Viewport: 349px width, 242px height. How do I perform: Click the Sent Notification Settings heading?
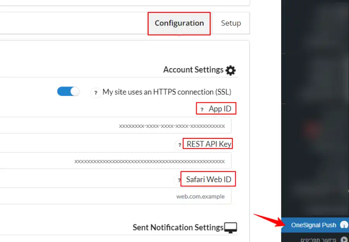pyautogui.click(x=178, y=228)
